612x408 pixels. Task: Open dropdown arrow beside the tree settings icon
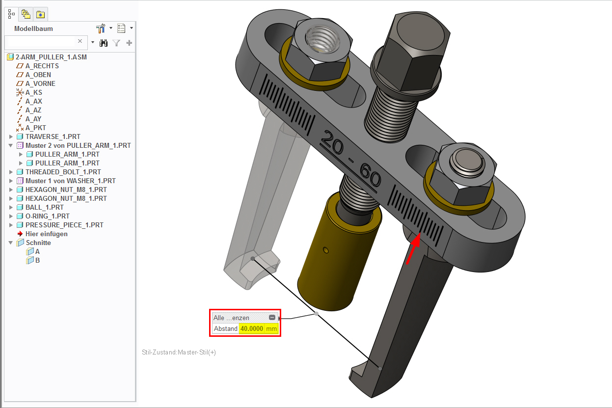(x=110, y=28)
